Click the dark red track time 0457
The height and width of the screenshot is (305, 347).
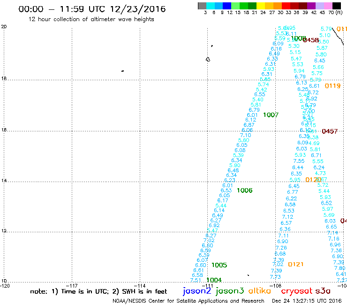coord(330,131)
